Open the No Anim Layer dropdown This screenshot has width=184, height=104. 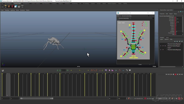point(150,98)
